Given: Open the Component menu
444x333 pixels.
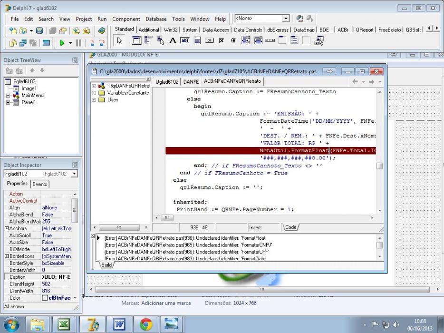Looking at the screenshot, I should (126, 19).
